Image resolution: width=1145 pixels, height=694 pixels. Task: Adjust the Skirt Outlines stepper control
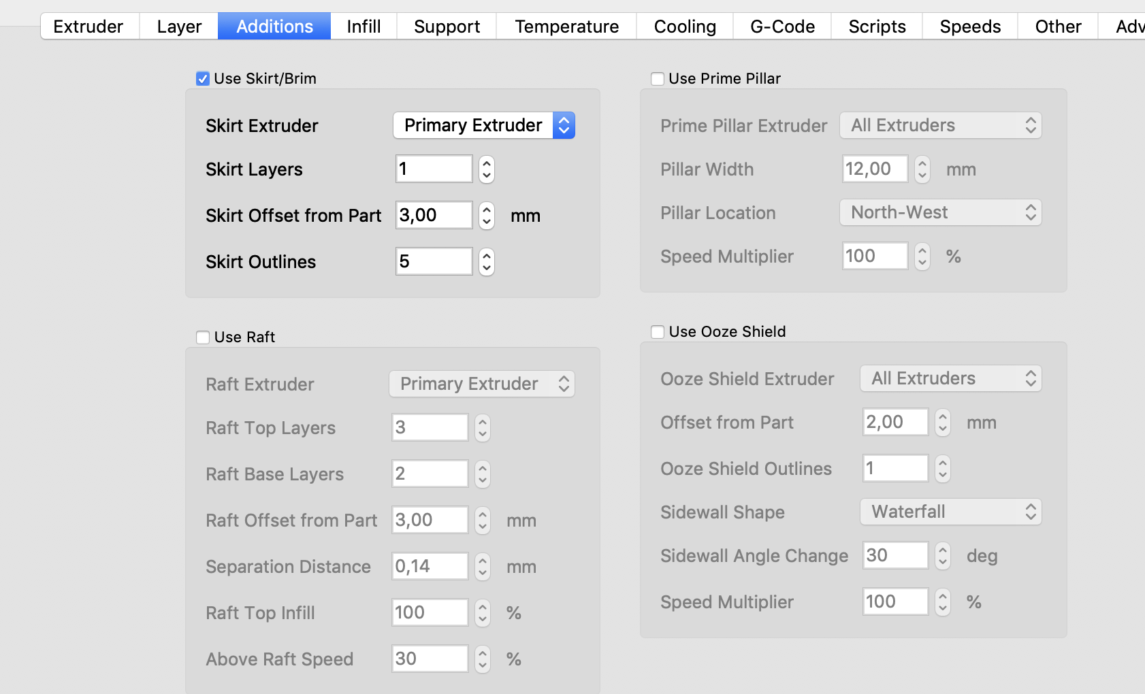point(486,262)
